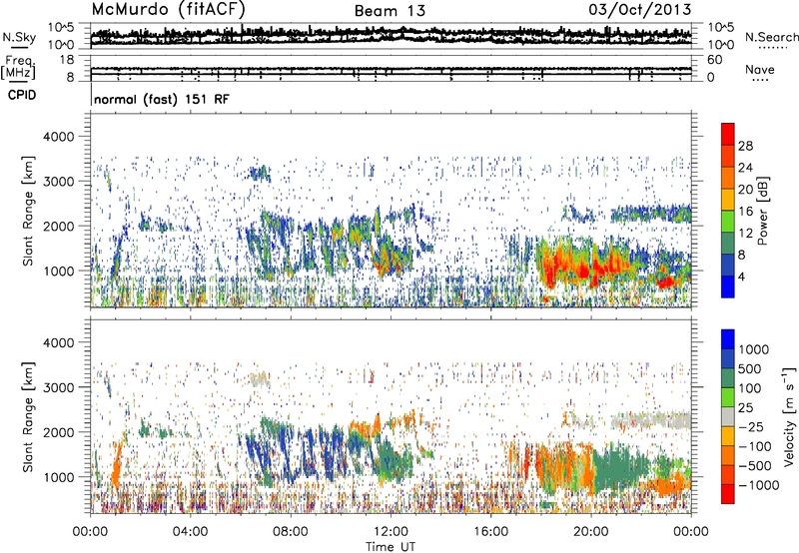The width and height of the screenshot is (799, 553).
Task: Click the CPID label
Action: 22,95
